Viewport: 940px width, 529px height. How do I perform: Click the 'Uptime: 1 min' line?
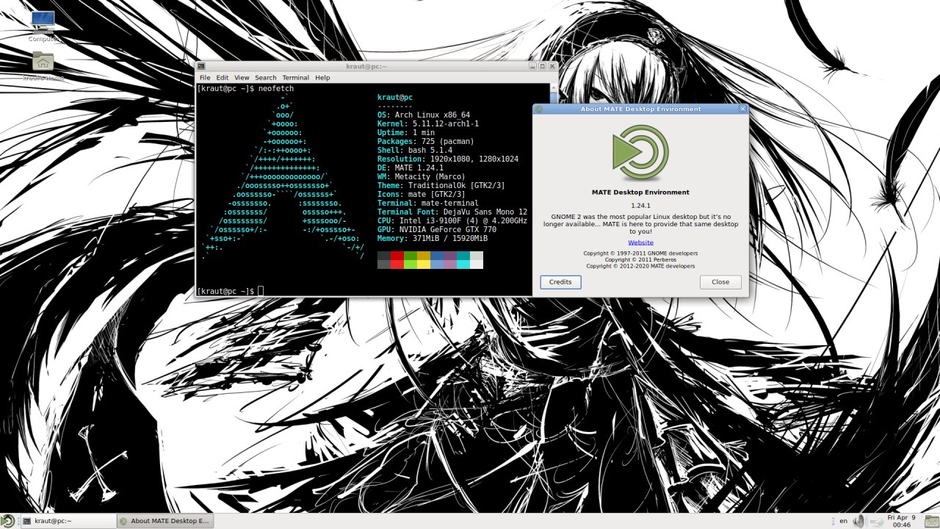[x=406, y=133]
